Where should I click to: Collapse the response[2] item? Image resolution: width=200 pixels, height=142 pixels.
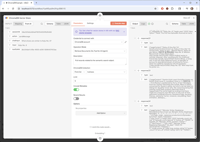(135, 38)
